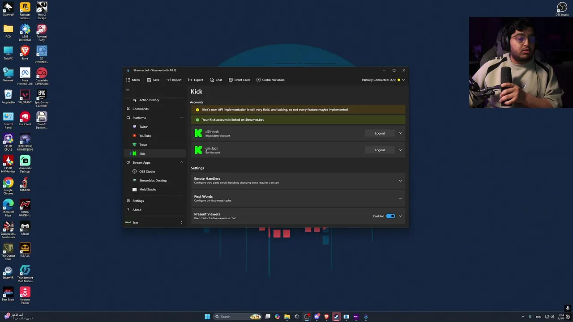Open Export from the toolbar
This screenshot has width=573, height=322.
[x=195, y=80]
